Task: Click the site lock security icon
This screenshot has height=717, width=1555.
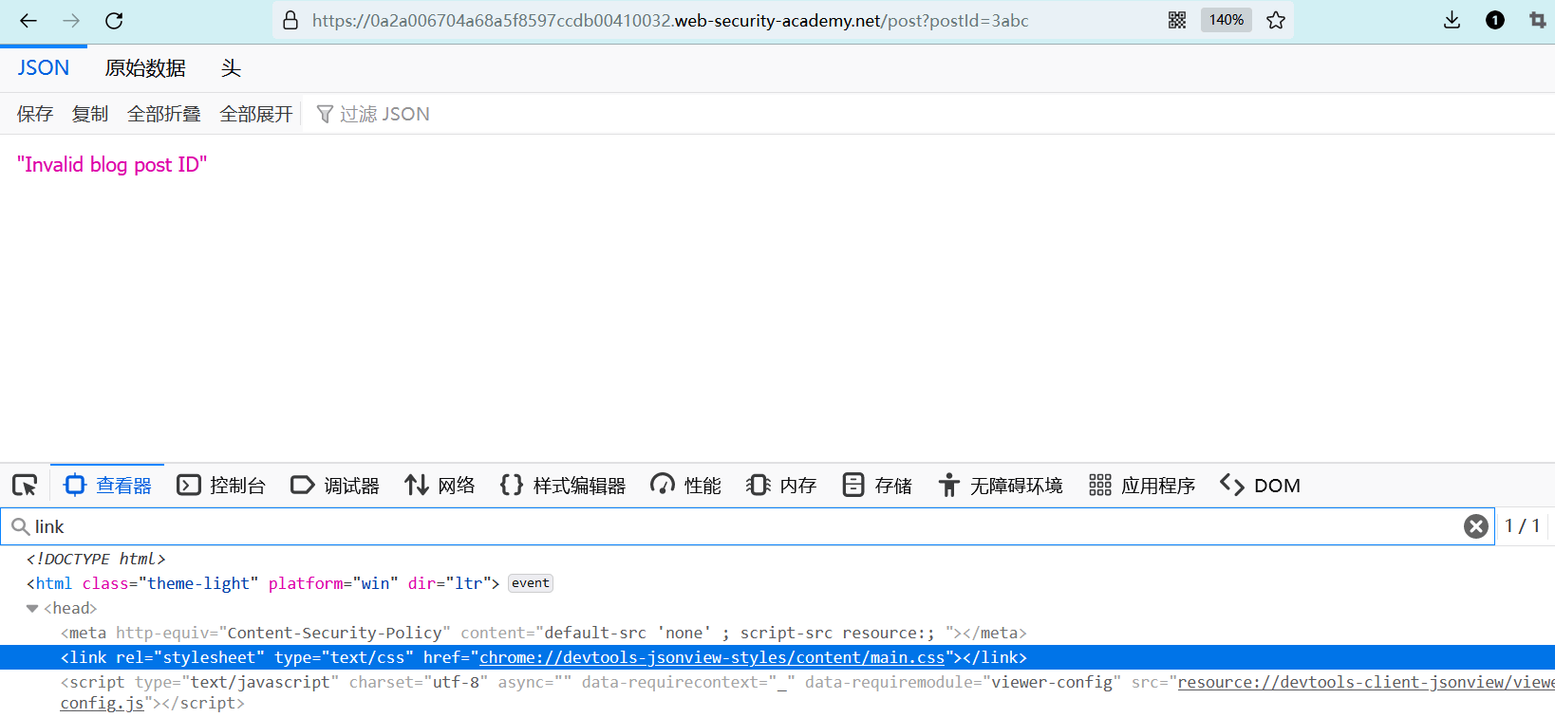Action: pos(291,20)
